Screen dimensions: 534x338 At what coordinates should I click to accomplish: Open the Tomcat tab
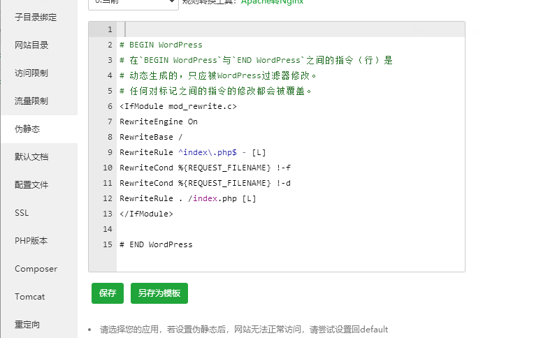click(29, 297)
